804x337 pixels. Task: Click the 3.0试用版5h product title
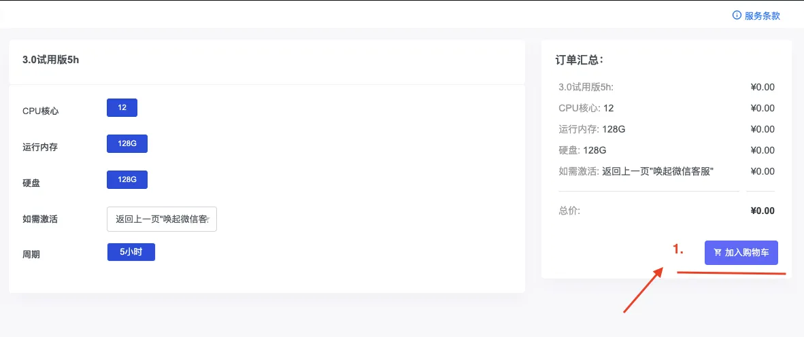coord(51,60)
